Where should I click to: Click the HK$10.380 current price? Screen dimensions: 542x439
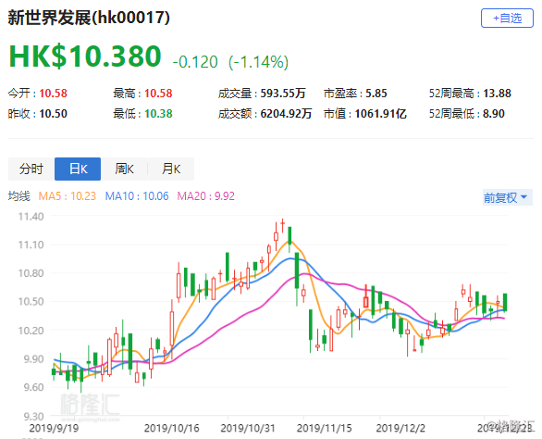(85, 56)
